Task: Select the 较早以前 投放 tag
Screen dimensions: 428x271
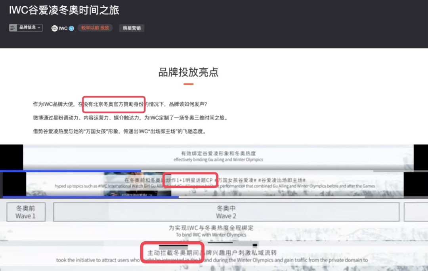Action: coord(95,28)
